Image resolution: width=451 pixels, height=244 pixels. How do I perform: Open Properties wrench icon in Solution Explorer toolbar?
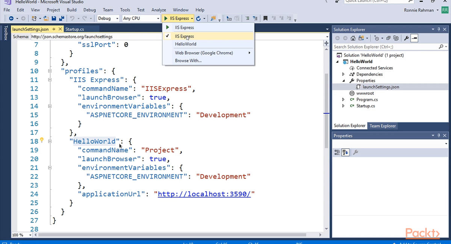coord(406,38)
